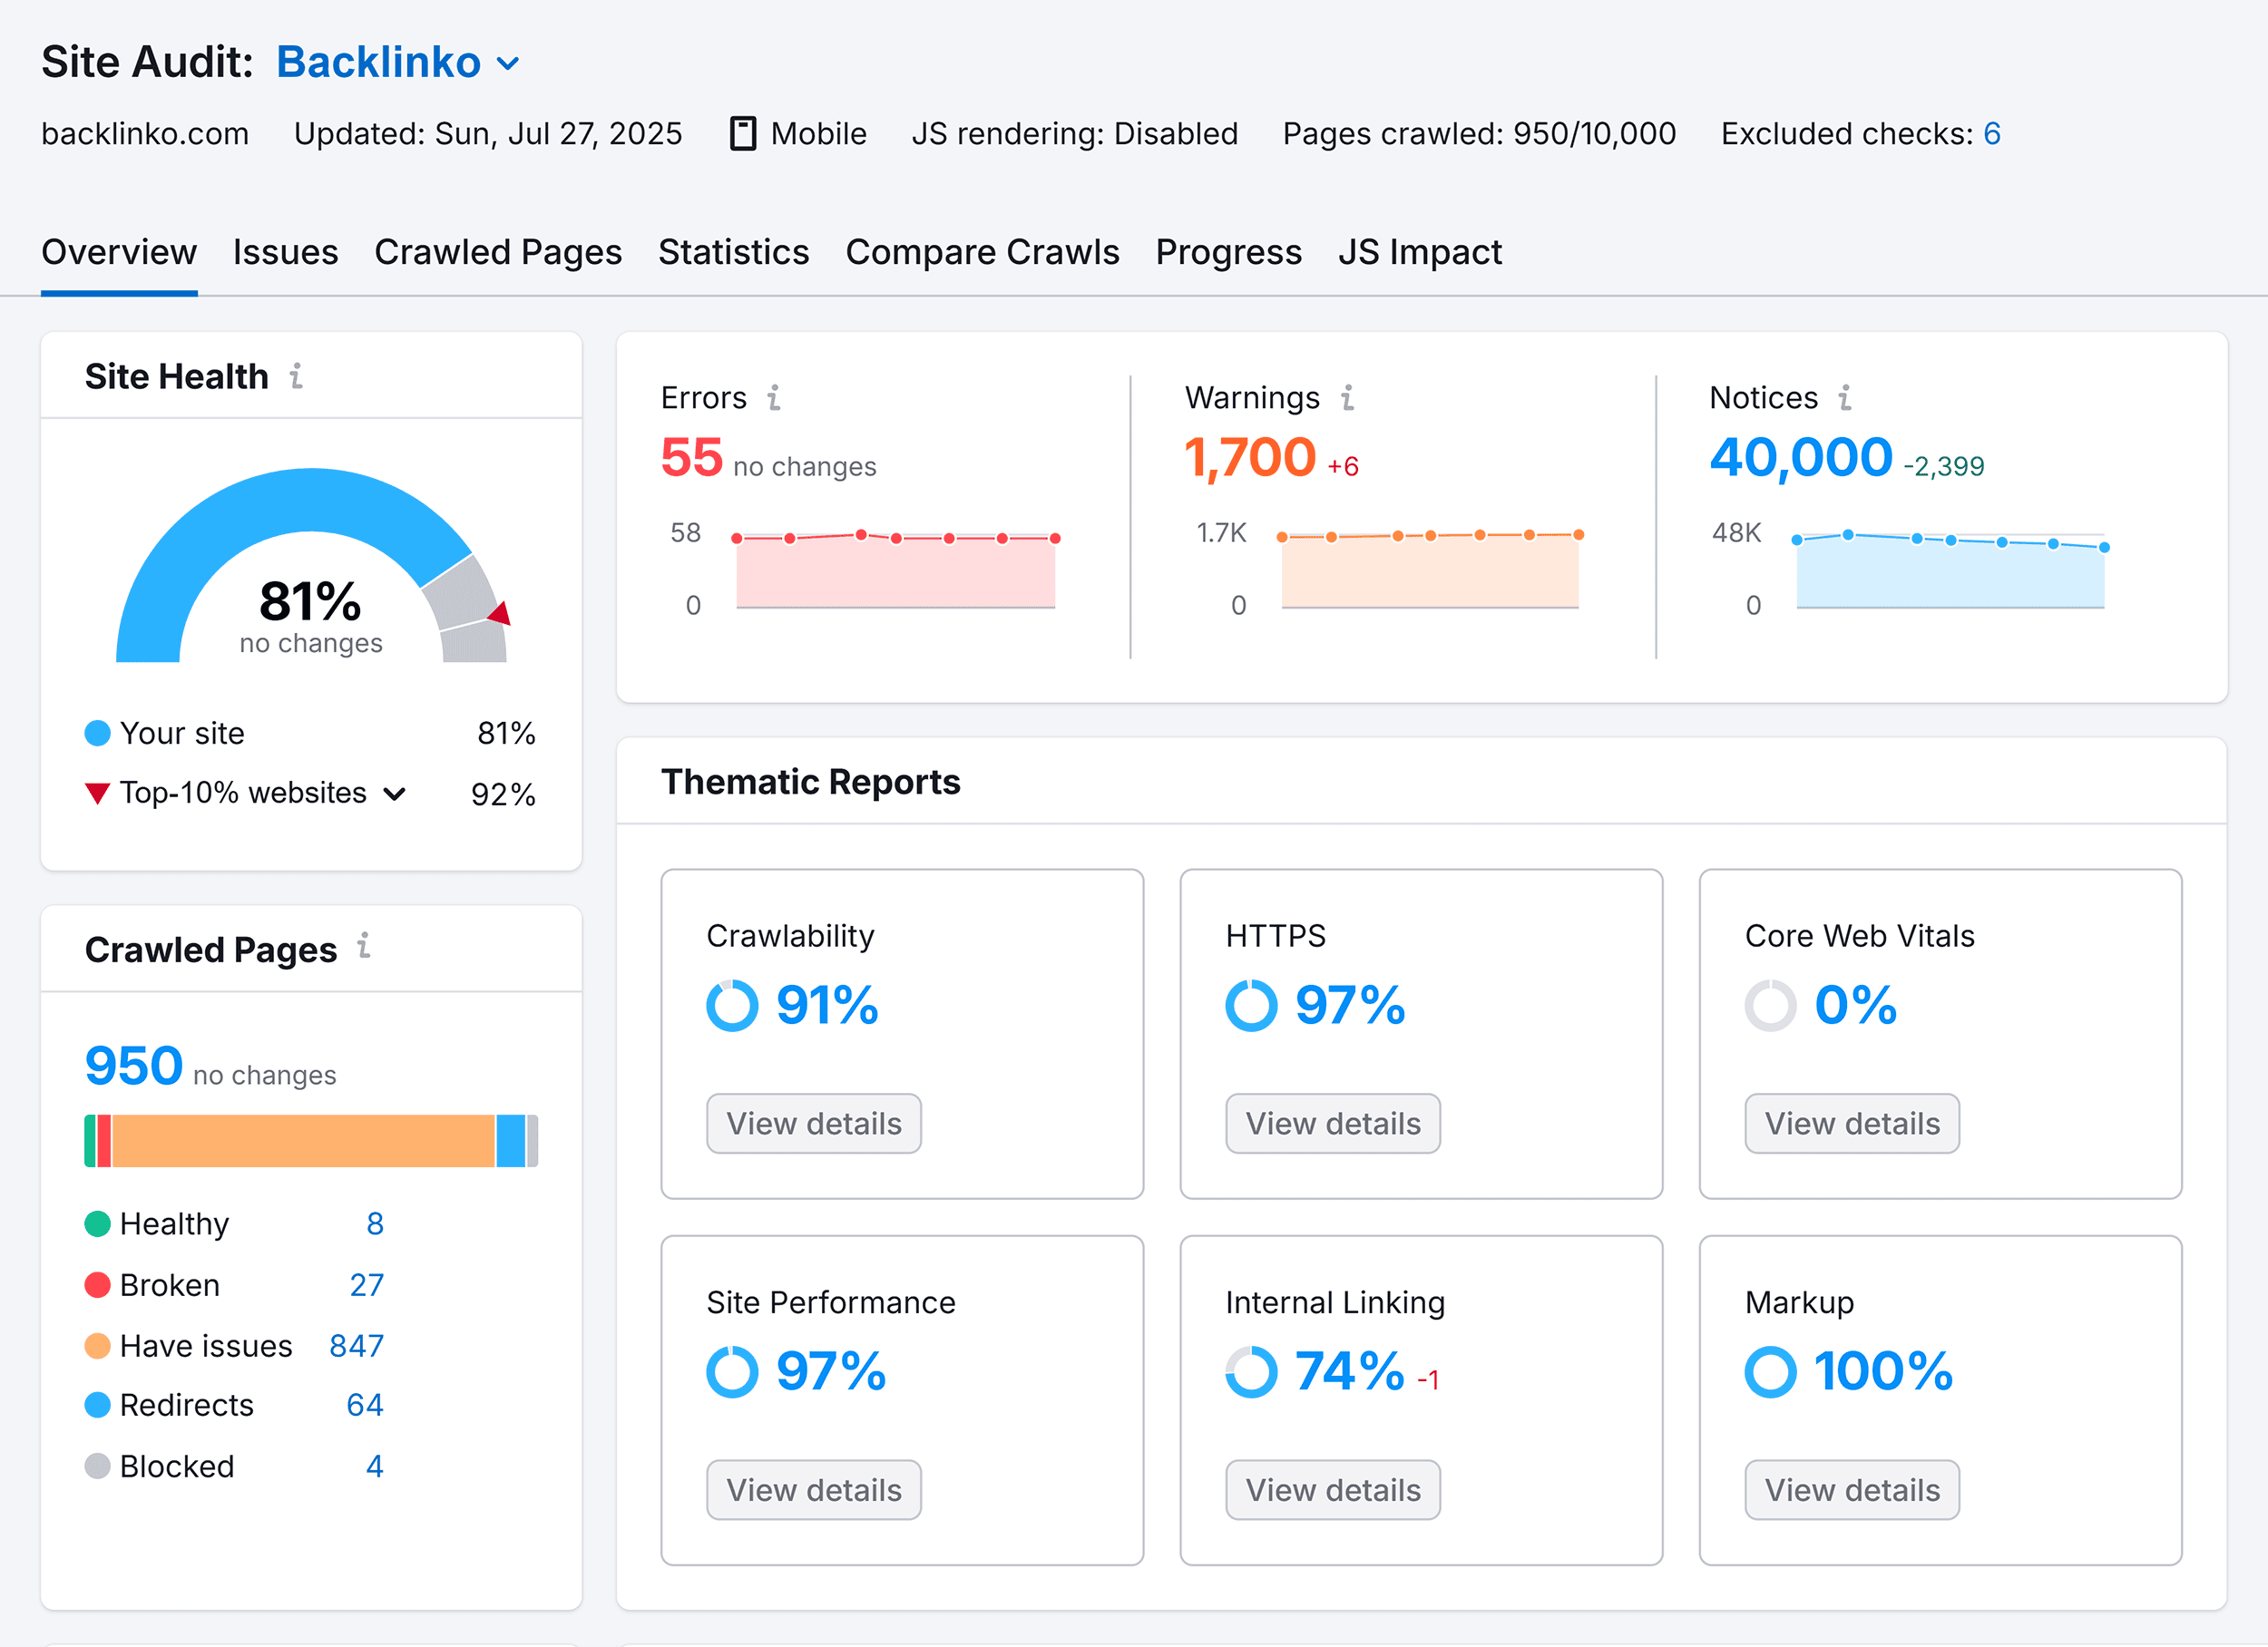
Task: Click the Errors count 55
Action: click(x=691, y=458)
